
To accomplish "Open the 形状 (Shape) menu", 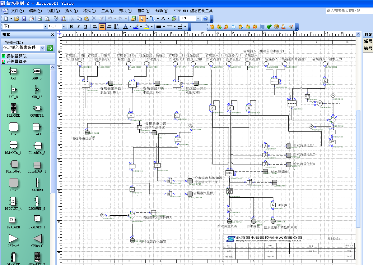I will tap(126, 11).
